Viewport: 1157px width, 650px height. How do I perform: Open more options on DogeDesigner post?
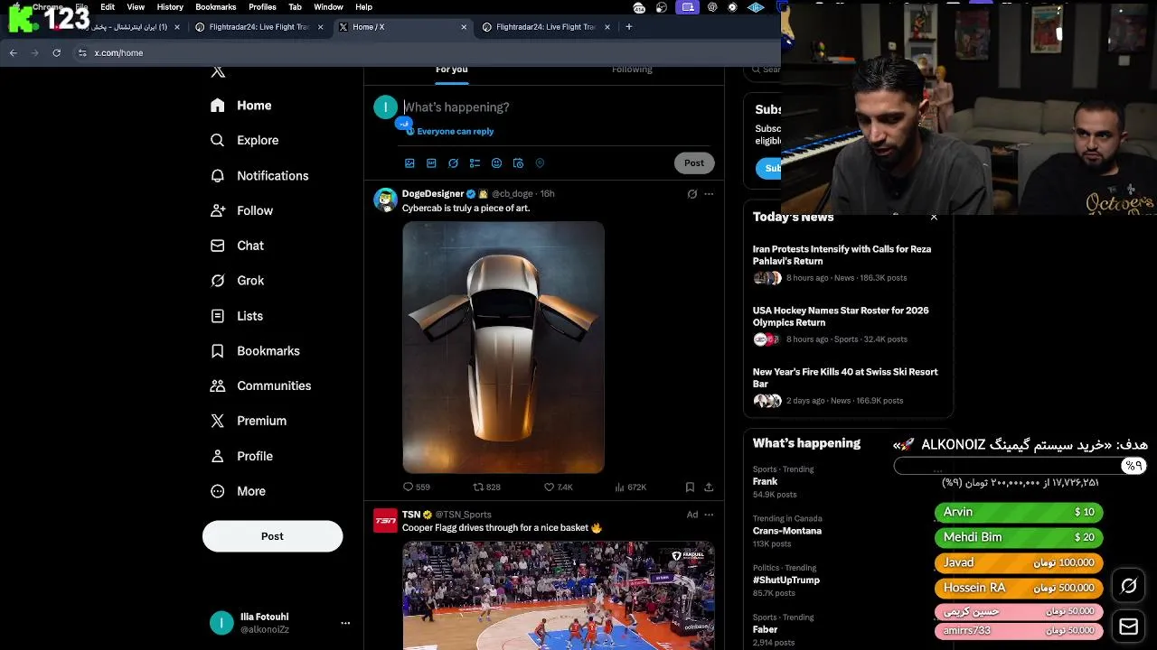point(709,194)
